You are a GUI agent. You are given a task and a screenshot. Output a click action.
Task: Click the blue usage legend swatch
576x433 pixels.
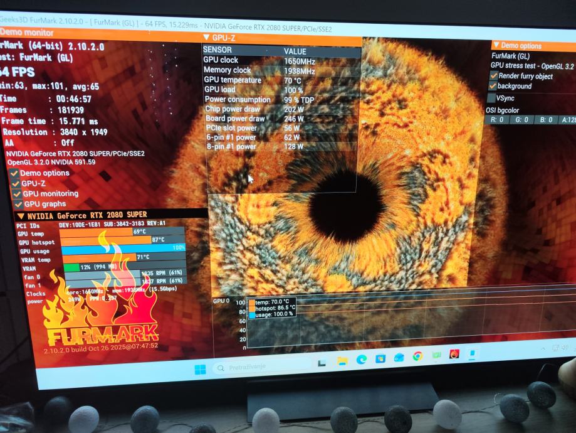252,315
